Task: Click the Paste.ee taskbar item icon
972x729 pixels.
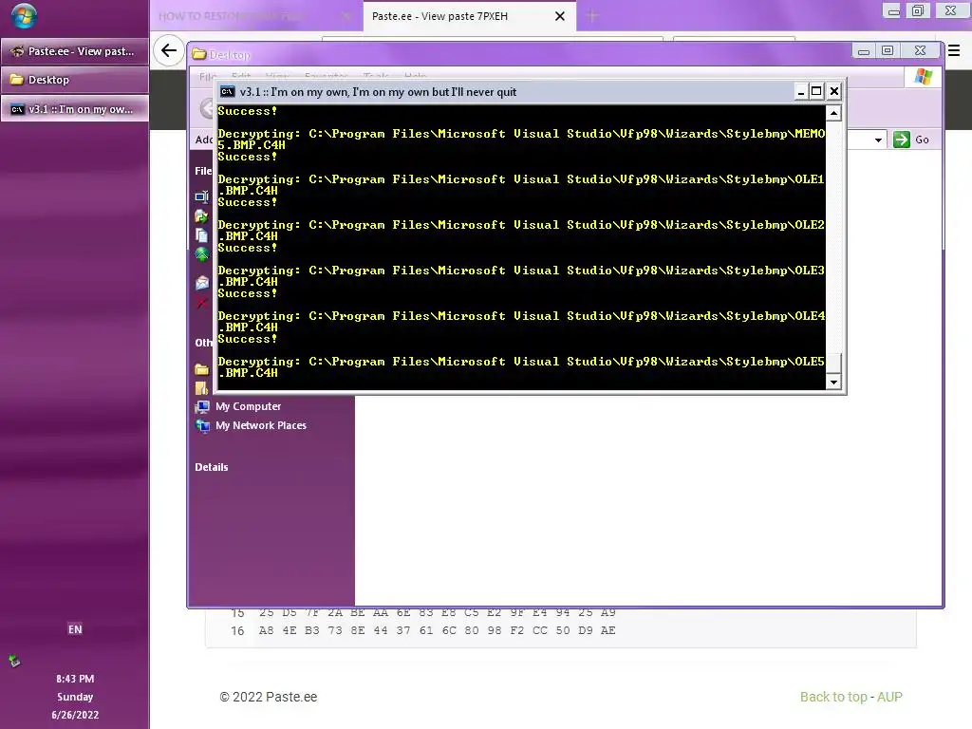Action: tap(17, 51)
